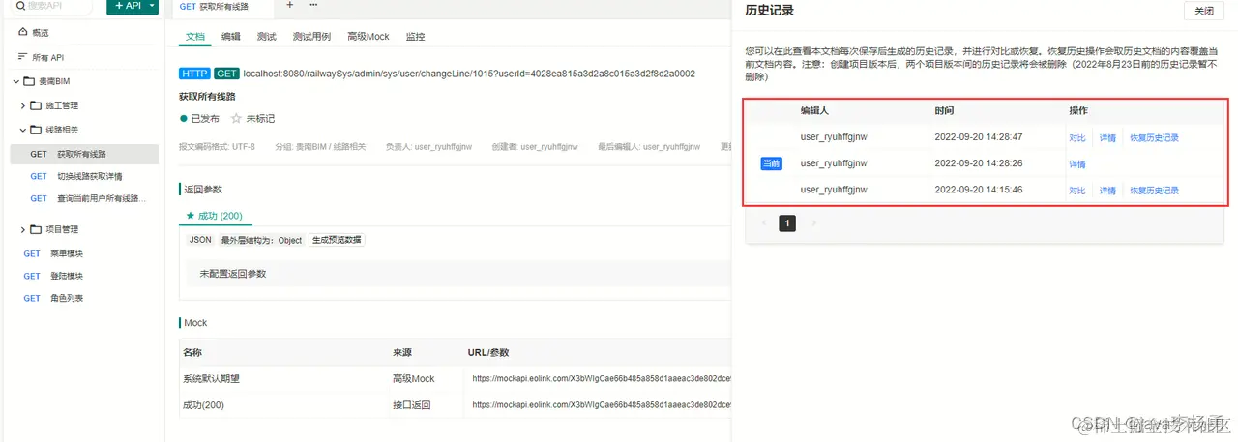Click the green + API button
This screenshot has width=1238, height=442.
127,6
